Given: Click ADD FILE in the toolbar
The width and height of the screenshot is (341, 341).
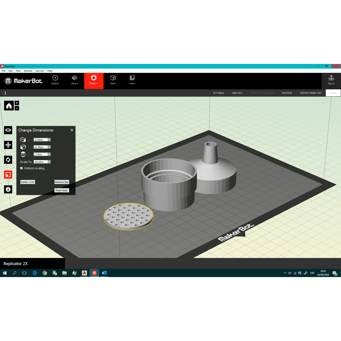Looking at the screenshot, I should (x=237, y=93).
